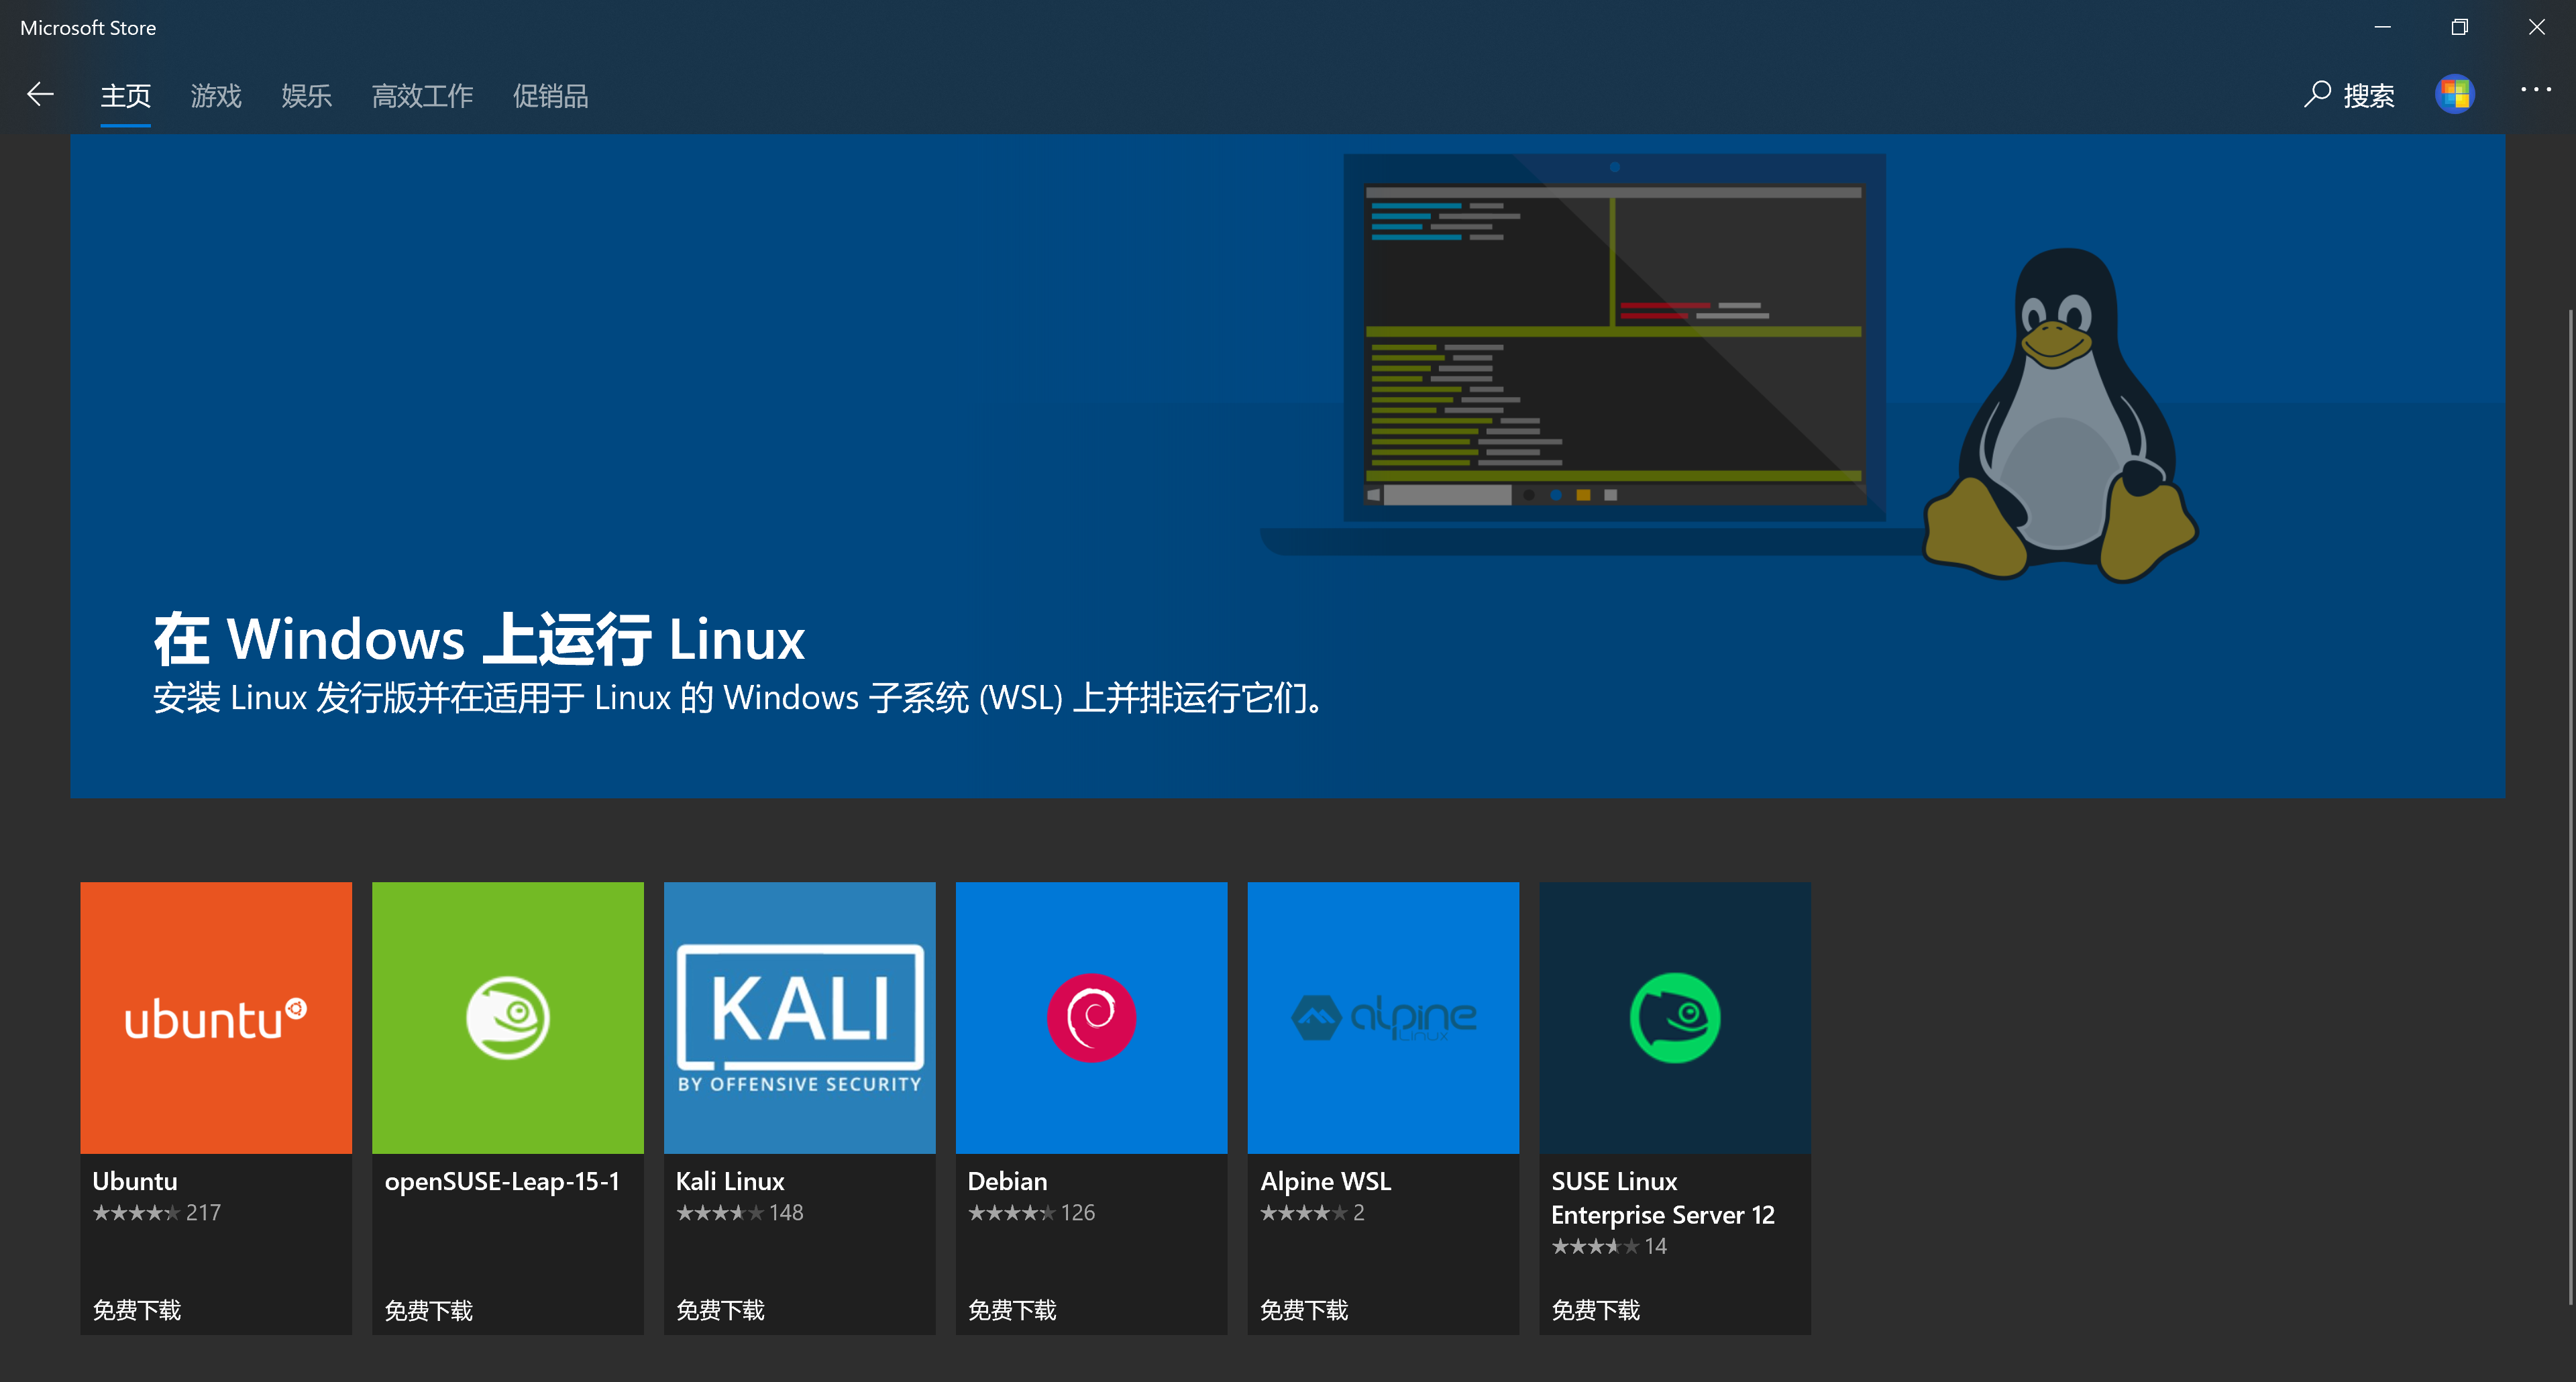Switch to the 主页 tab
The height and width of the screenshot is (1382, 2576).
125,96
